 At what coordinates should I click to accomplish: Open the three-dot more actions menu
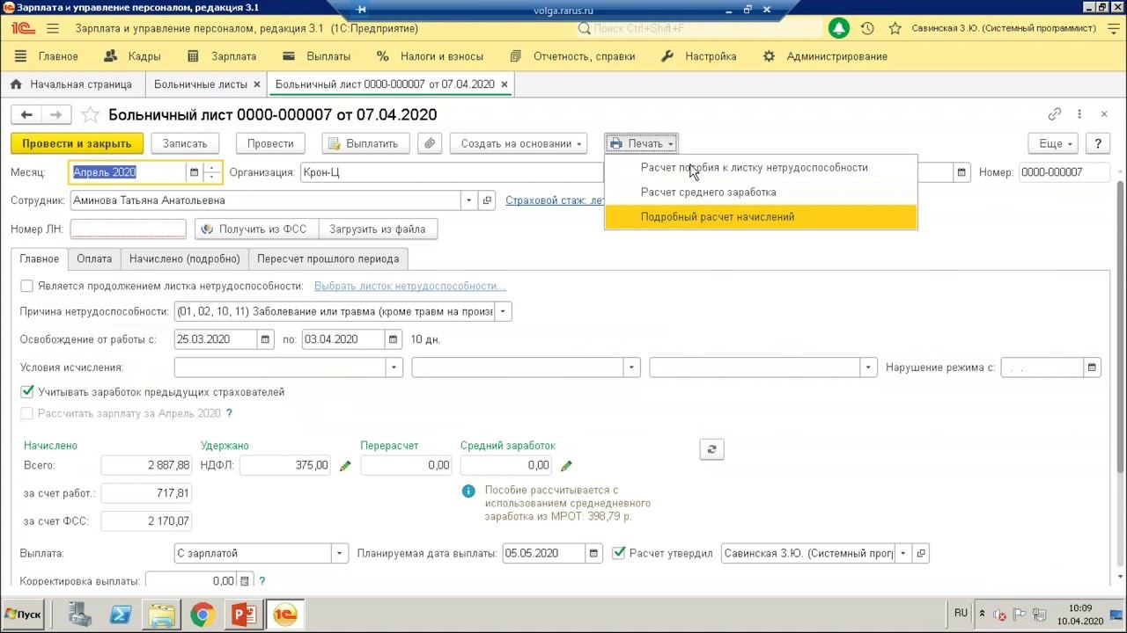pos(1079,114)
